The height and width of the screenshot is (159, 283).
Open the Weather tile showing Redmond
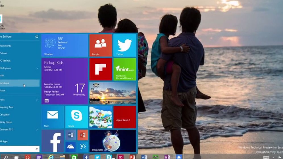click(x=64, y=45)
